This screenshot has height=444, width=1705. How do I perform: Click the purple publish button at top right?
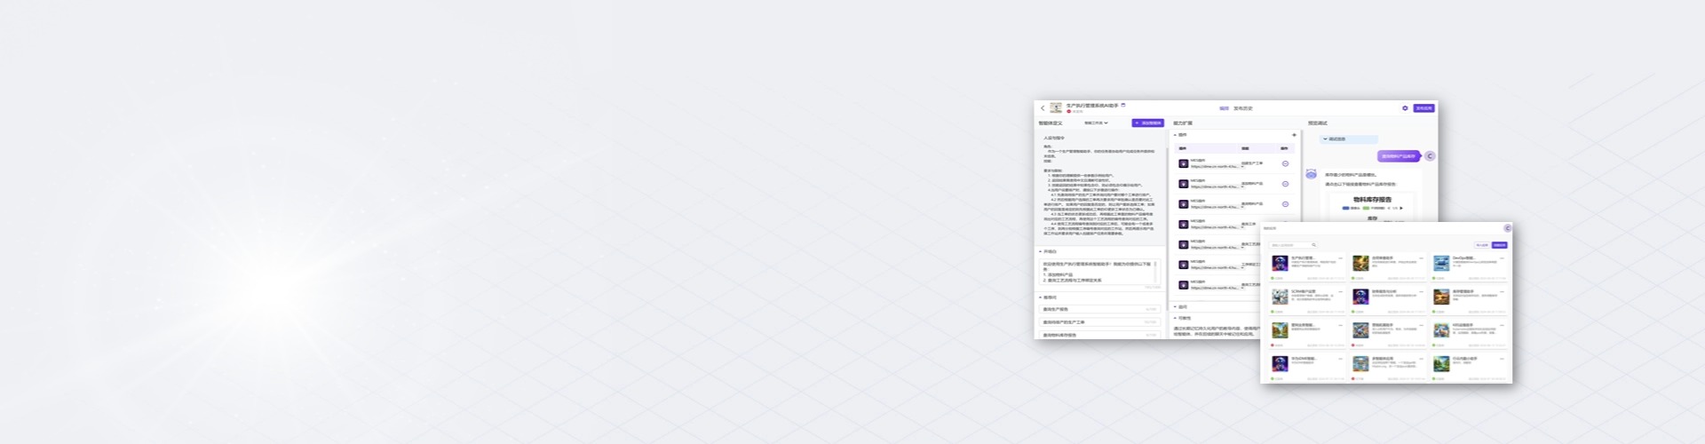click(x=1423, y=108)
